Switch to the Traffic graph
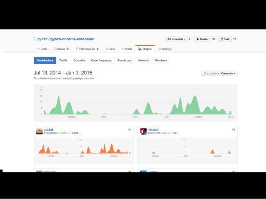Screen dimensions: 266x199 pyautogui.click(x=63, y=60)
